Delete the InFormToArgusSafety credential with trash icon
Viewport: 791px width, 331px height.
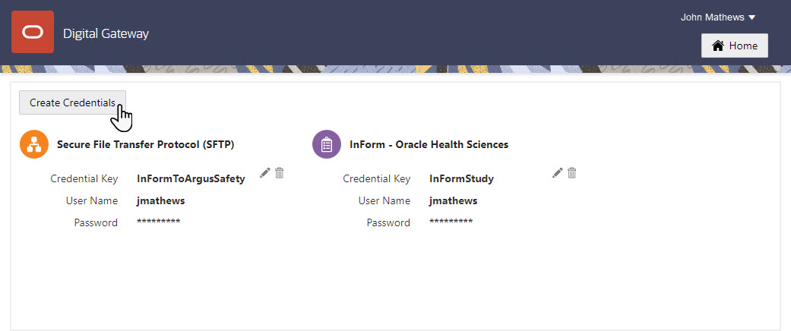(280, 173)
